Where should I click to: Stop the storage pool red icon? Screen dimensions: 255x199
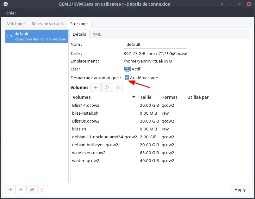32,190
